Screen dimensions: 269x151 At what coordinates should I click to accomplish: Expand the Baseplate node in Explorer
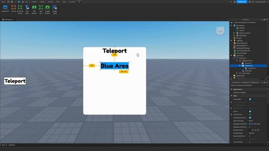pos(234,35)
